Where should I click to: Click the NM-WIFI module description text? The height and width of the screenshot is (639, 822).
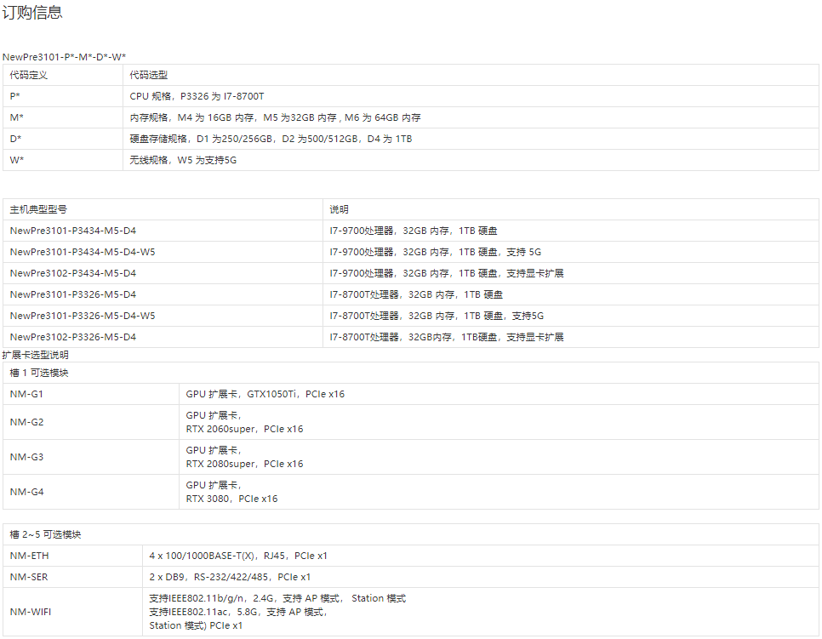(277, 612)
